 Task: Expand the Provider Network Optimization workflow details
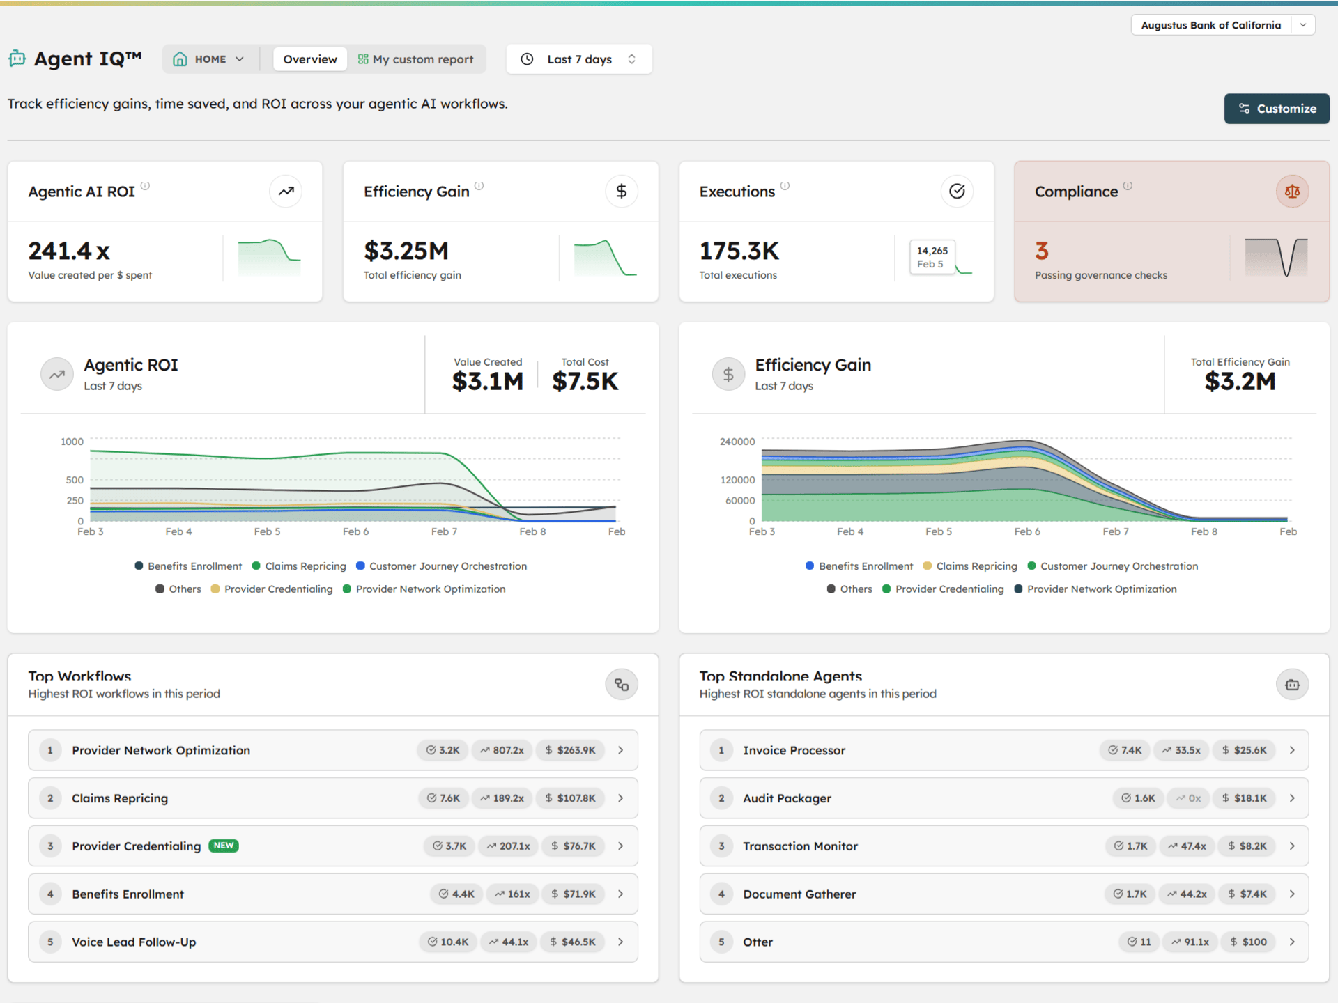[x=620, y=750]
